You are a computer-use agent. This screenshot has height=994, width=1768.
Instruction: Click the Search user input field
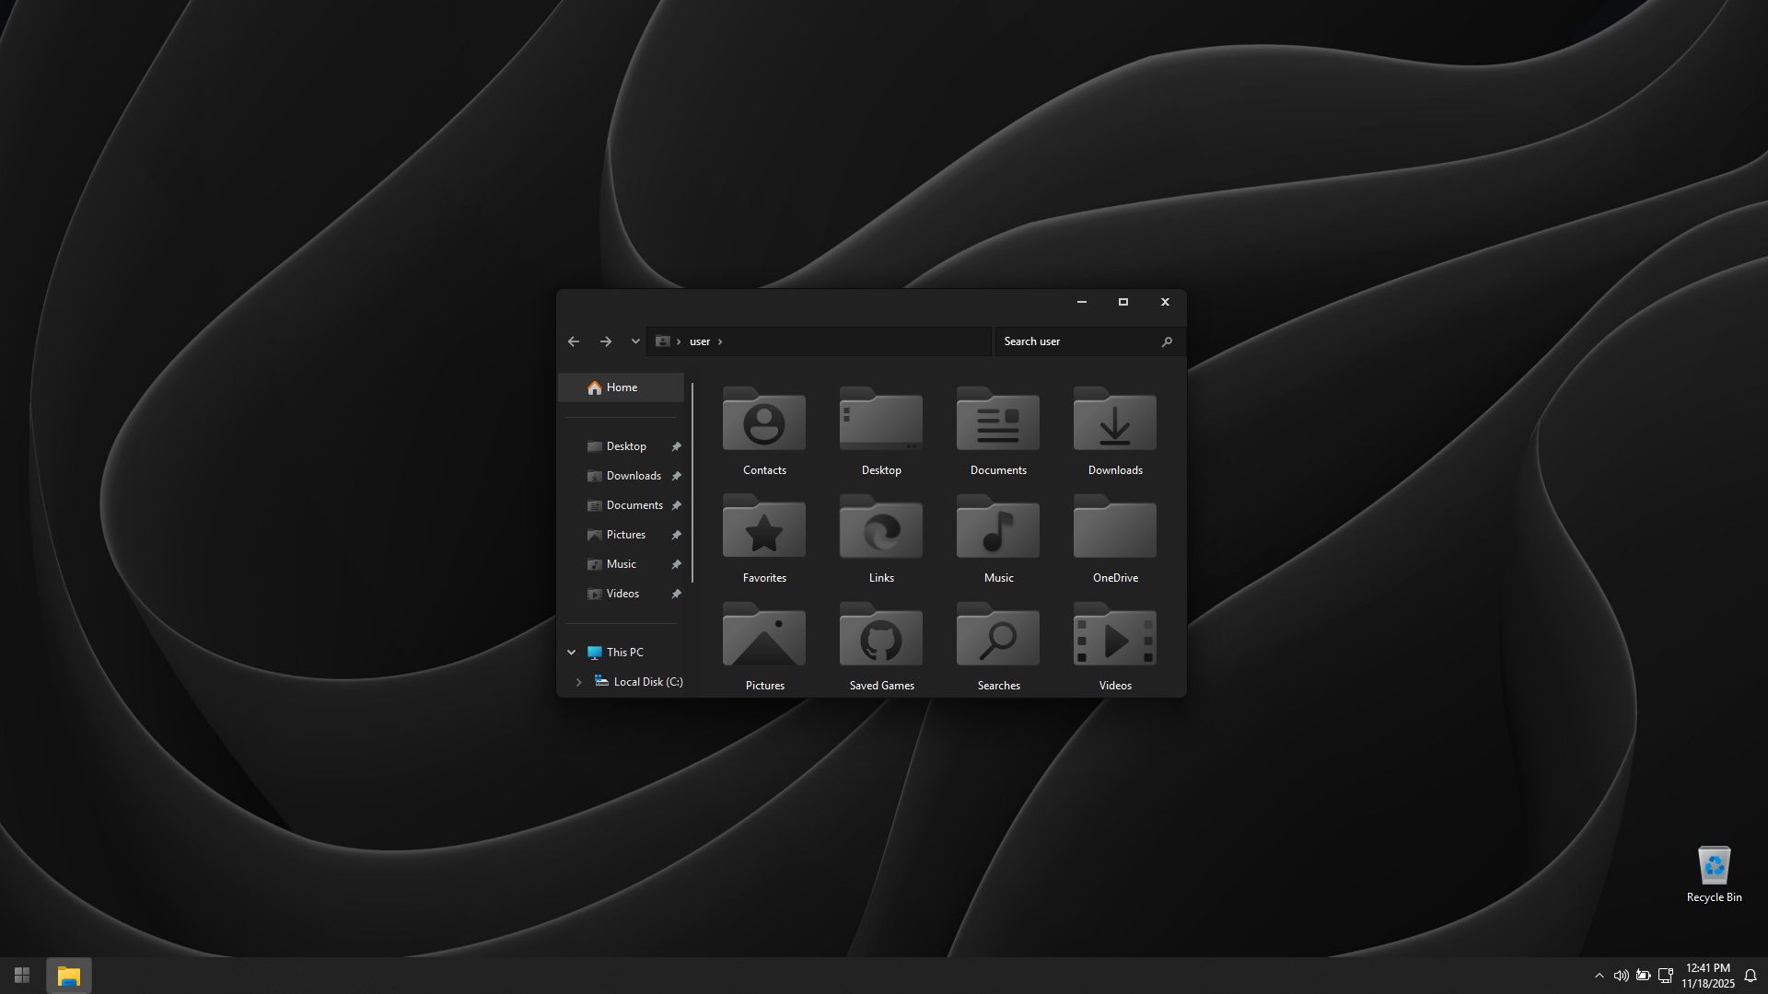tap(1077, 341)
